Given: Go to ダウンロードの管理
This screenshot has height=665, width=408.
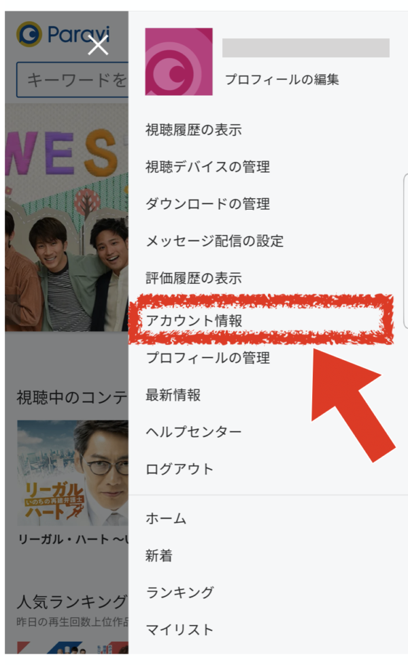Looking at the screenshot, I should (207, 204).
